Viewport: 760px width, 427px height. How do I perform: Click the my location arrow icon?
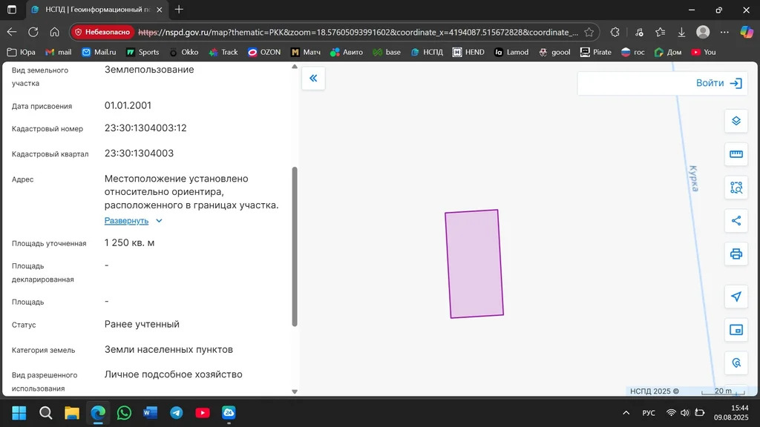[x=736, y=297]
